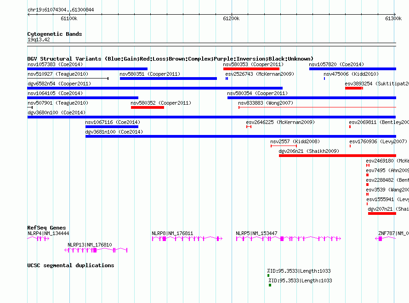
Task: Click esv2646225 (McKernan2009) label
Action: tap(280, 122)
